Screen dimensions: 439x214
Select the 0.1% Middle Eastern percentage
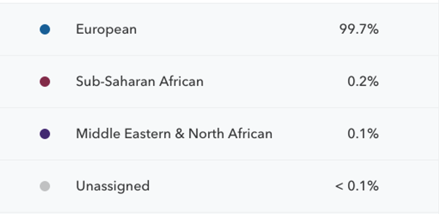point(363,134)
